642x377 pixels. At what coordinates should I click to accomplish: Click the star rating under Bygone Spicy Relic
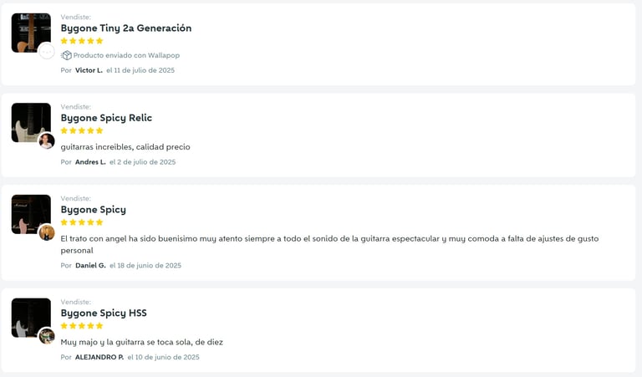[82, 130]
